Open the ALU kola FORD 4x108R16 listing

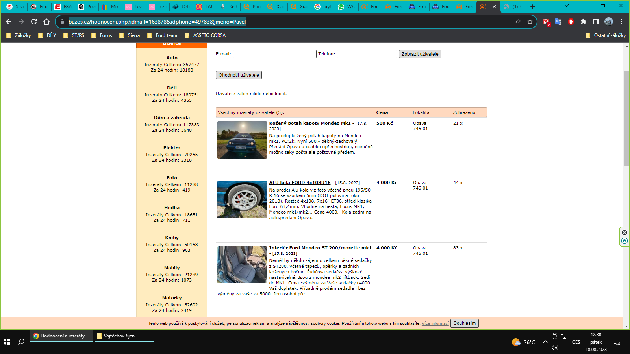point(300,183)
